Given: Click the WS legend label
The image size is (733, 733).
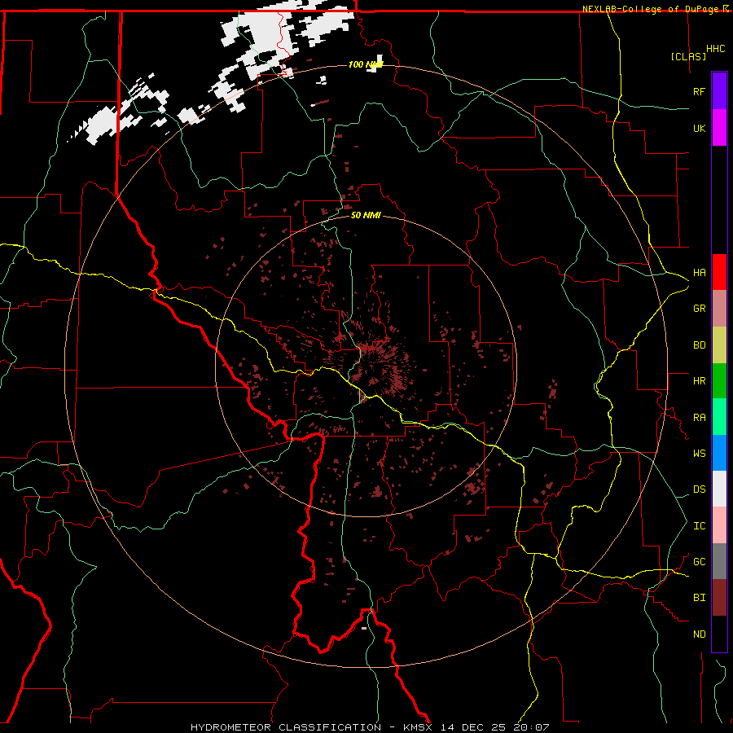Looking at the screenshot, I should point(699,454).
